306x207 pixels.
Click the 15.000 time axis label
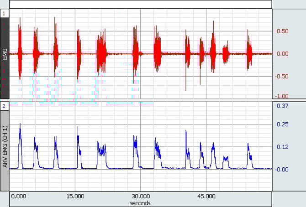coord(75,196)
